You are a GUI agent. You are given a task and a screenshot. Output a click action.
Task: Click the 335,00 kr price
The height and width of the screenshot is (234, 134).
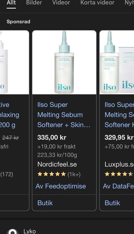tap(52, 138)
